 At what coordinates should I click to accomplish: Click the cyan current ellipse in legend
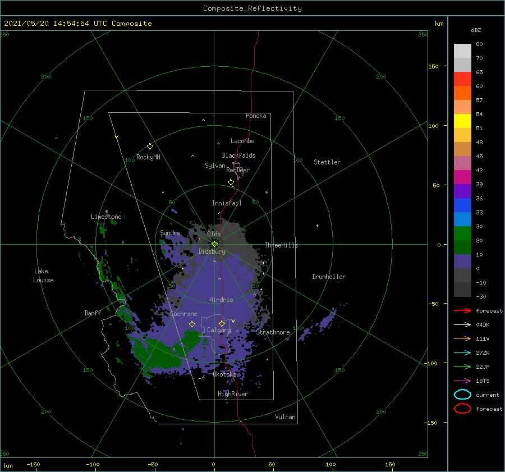(x=462, y=395)
